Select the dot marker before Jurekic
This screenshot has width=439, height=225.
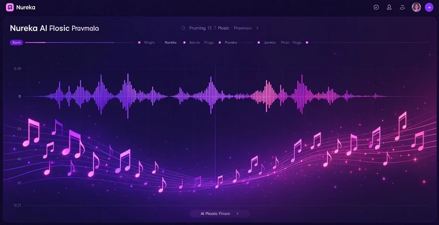(258, 42)
